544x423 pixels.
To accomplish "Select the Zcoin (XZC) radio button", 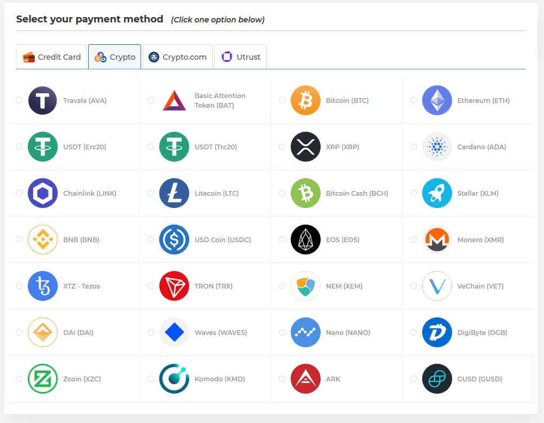I will click(x=19, y=379).
